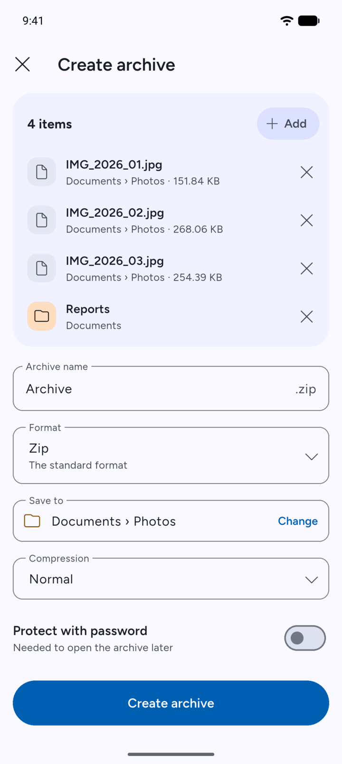Viewport: 342px width, 764px height.
Task: Tap the Add items button
Action: click(x=288, y=124)
